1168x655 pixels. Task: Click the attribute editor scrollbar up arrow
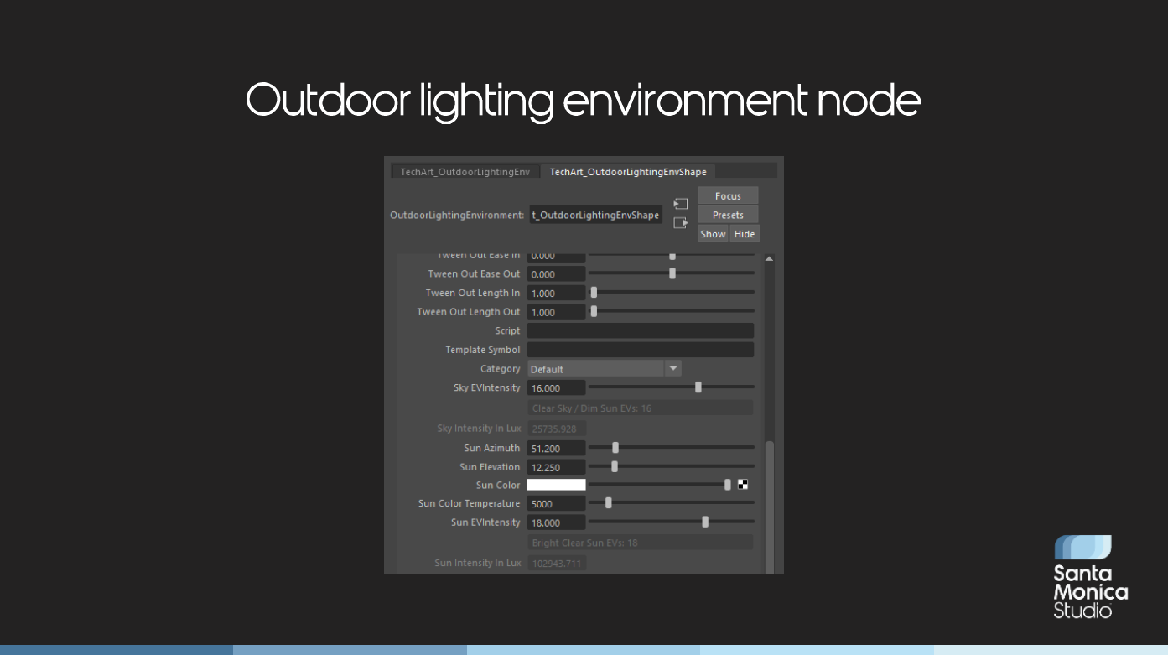pyautogui.click(x=769, y=259)
